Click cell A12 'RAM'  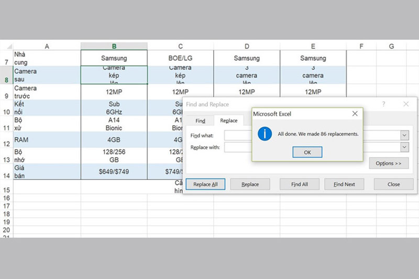pos(47,140)
